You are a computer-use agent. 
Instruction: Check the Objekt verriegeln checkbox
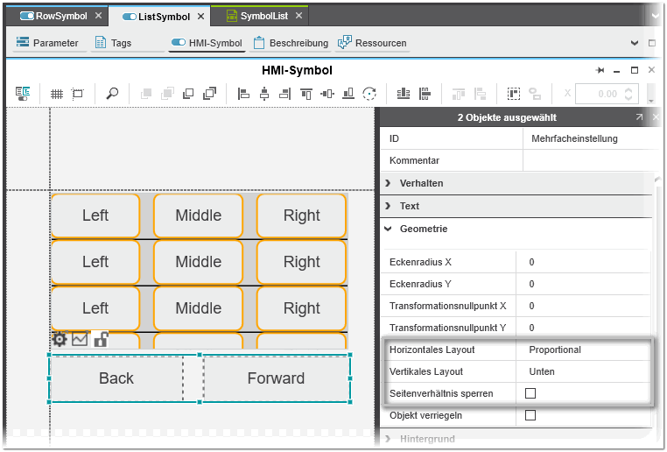530,416
